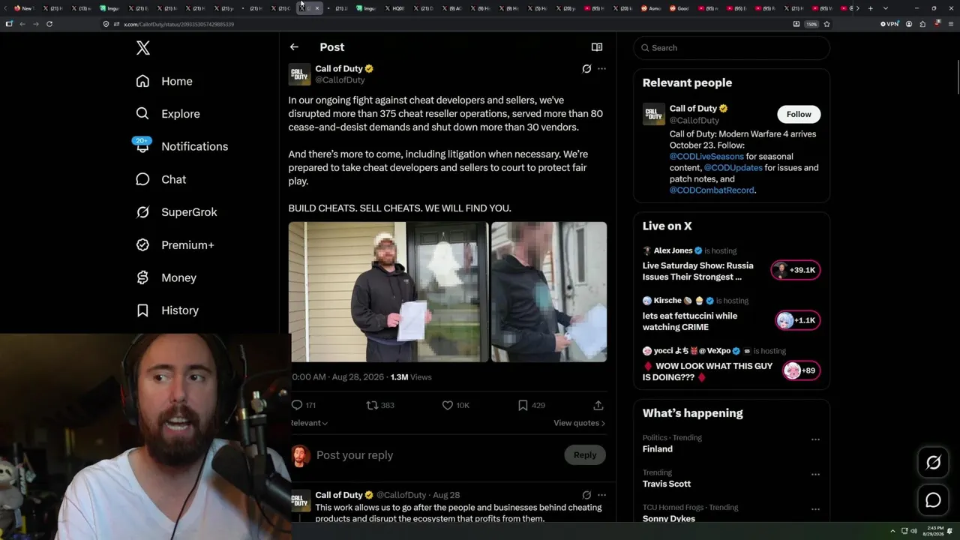Click the reply icon with 171 replies
Image resolution: width=960 pixels, height=540 pixels.
coord(297,405)
